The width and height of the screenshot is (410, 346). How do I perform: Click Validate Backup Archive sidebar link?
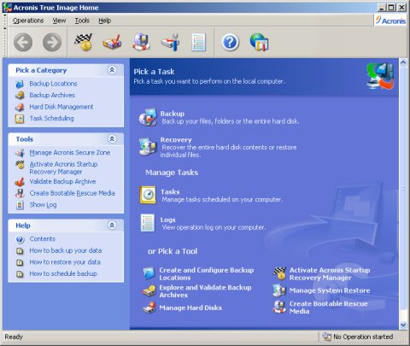(62, 181)
